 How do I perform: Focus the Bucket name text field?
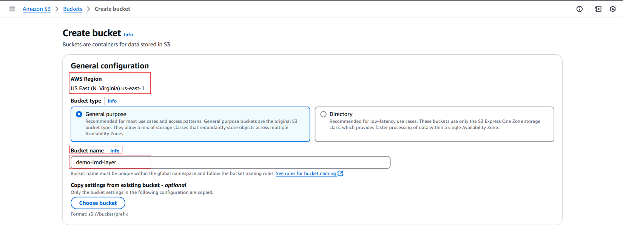coord(230,162)
